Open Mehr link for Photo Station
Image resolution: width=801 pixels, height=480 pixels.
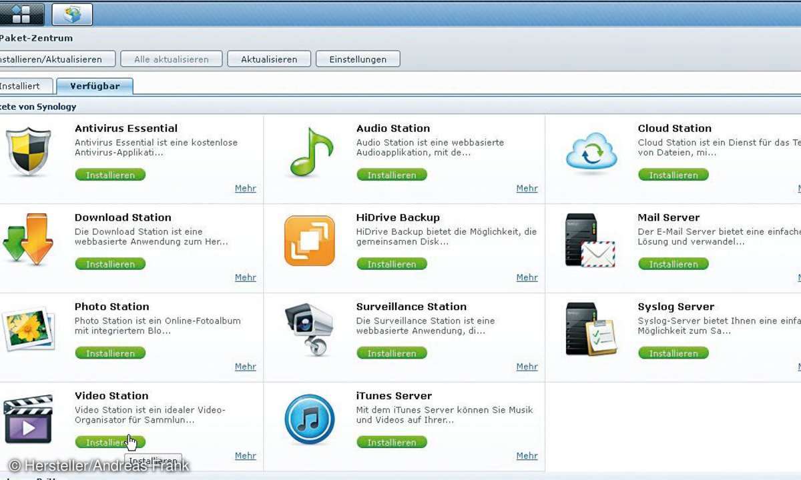[246, 367]
